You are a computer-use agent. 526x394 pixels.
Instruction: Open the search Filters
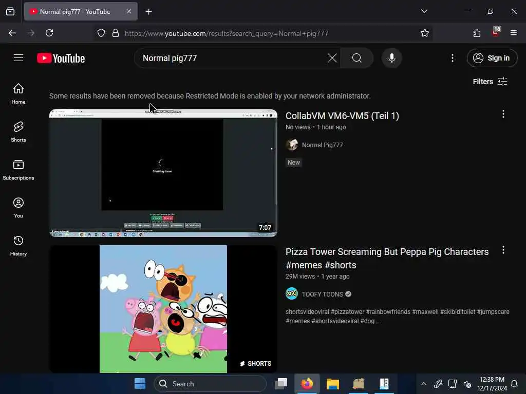pyautogui.click(x=490, y=82)
